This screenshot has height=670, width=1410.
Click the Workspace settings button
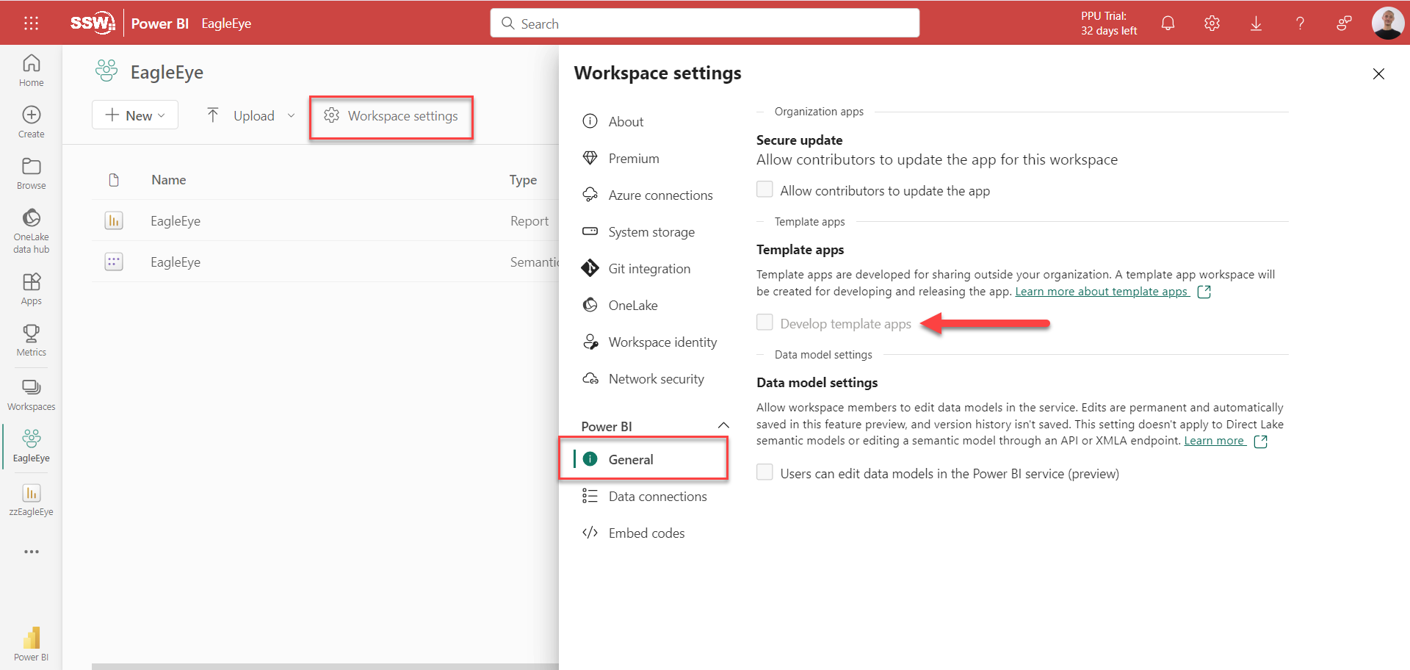(x=391, y=116)
